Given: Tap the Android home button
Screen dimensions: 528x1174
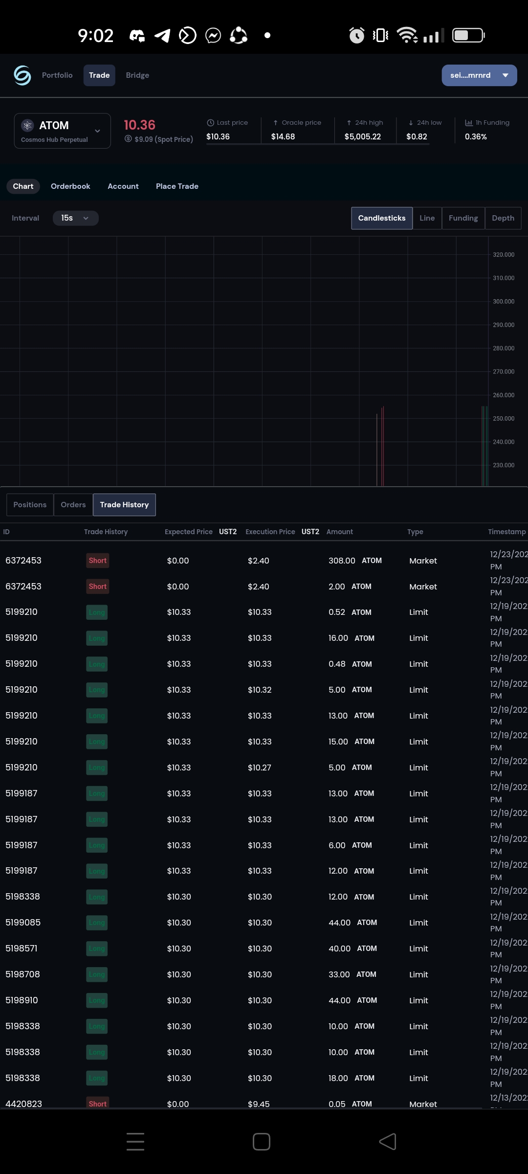Looking at the screenshot, I should click(262, 1142).
